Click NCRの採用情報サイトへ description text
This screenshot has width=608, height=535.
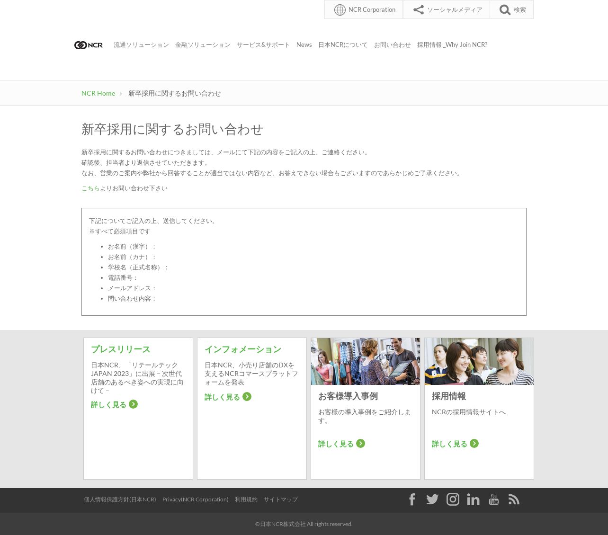pyautogui.click(x=469, y=412)
